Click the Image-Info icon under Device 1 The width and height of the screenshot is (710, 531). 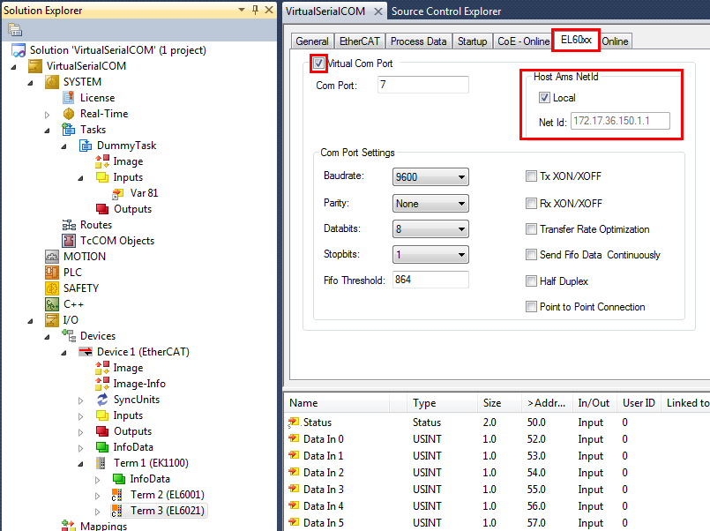[x=102, y=384]
